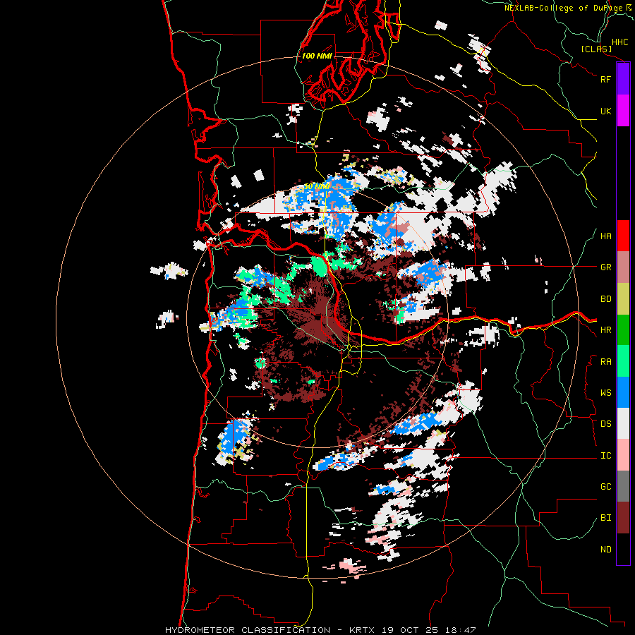Click the GR legend label
Viewport: 635px width, 635px height.
605,267
